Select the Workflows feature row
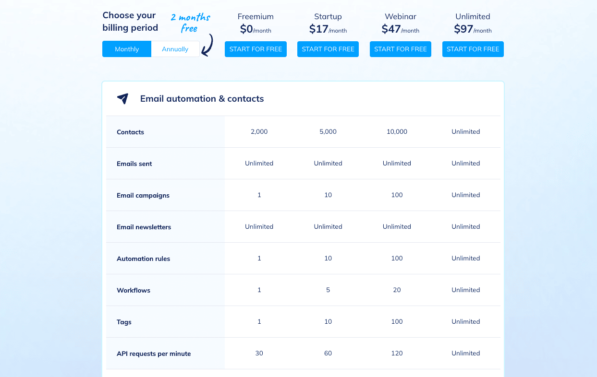This screenshot has width=597, height=377. click(133, 290)
